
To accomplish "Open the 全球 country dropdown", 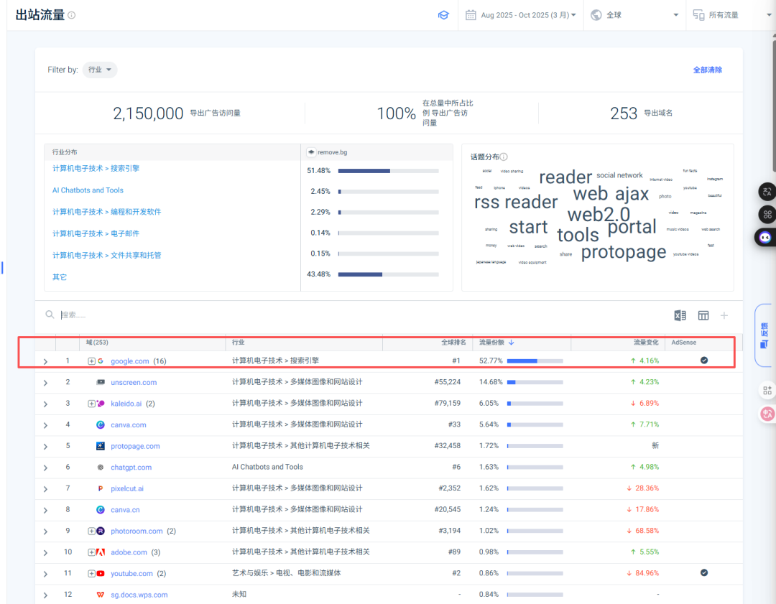I will 634,15.
